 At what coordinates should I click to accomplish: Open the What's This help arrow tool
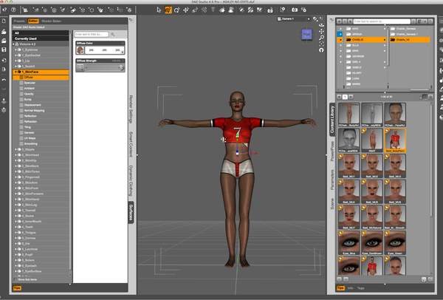(5, 10)
